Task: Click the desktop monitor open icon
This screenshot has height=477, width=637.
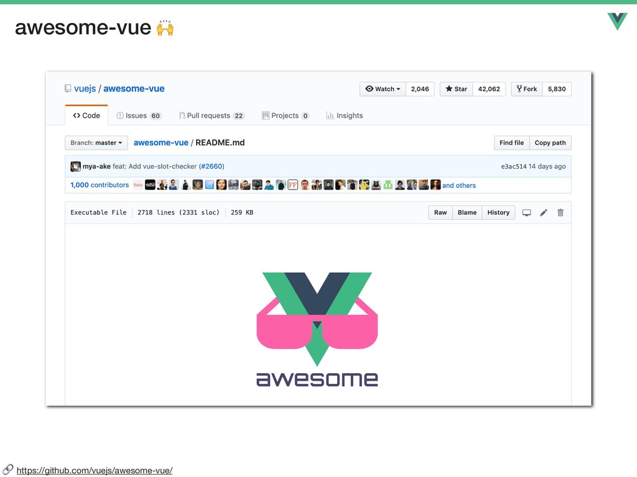Action: point(526,212)
